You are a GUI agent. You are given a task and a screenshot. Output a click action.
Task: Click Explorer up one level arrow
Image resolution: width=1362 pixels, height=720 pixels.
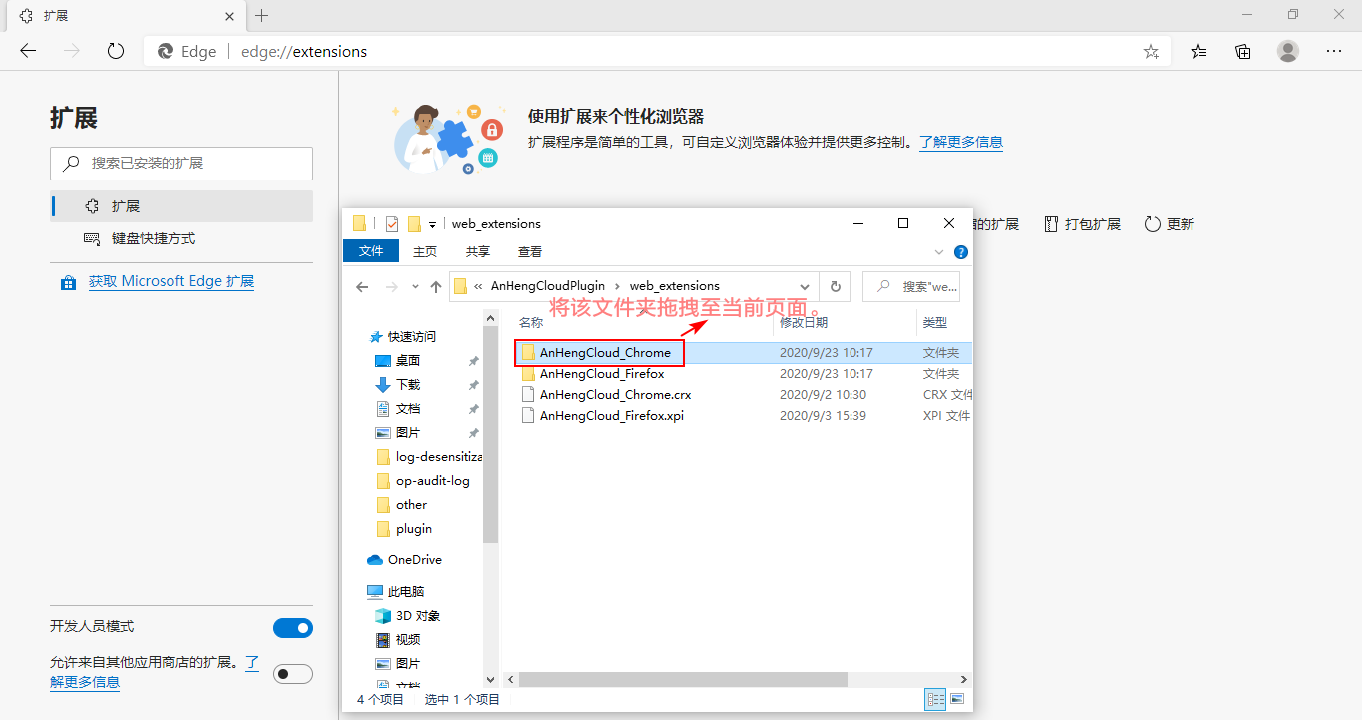tap(436, 286)
